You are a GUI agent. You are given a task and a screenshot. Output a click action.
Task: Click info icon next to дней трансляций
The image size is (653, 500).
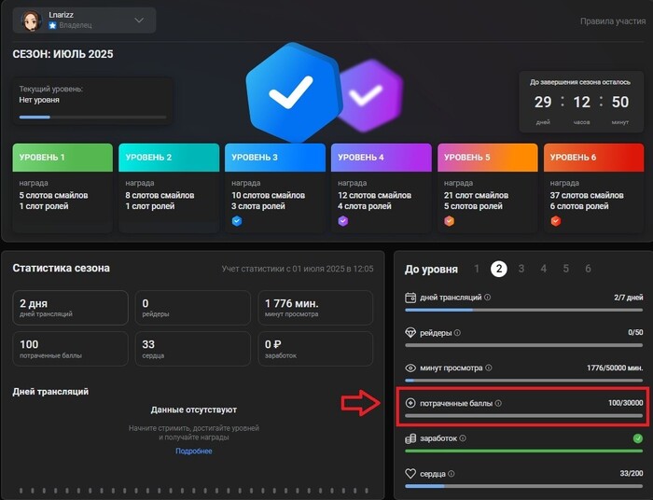click(x=488, y=298)
